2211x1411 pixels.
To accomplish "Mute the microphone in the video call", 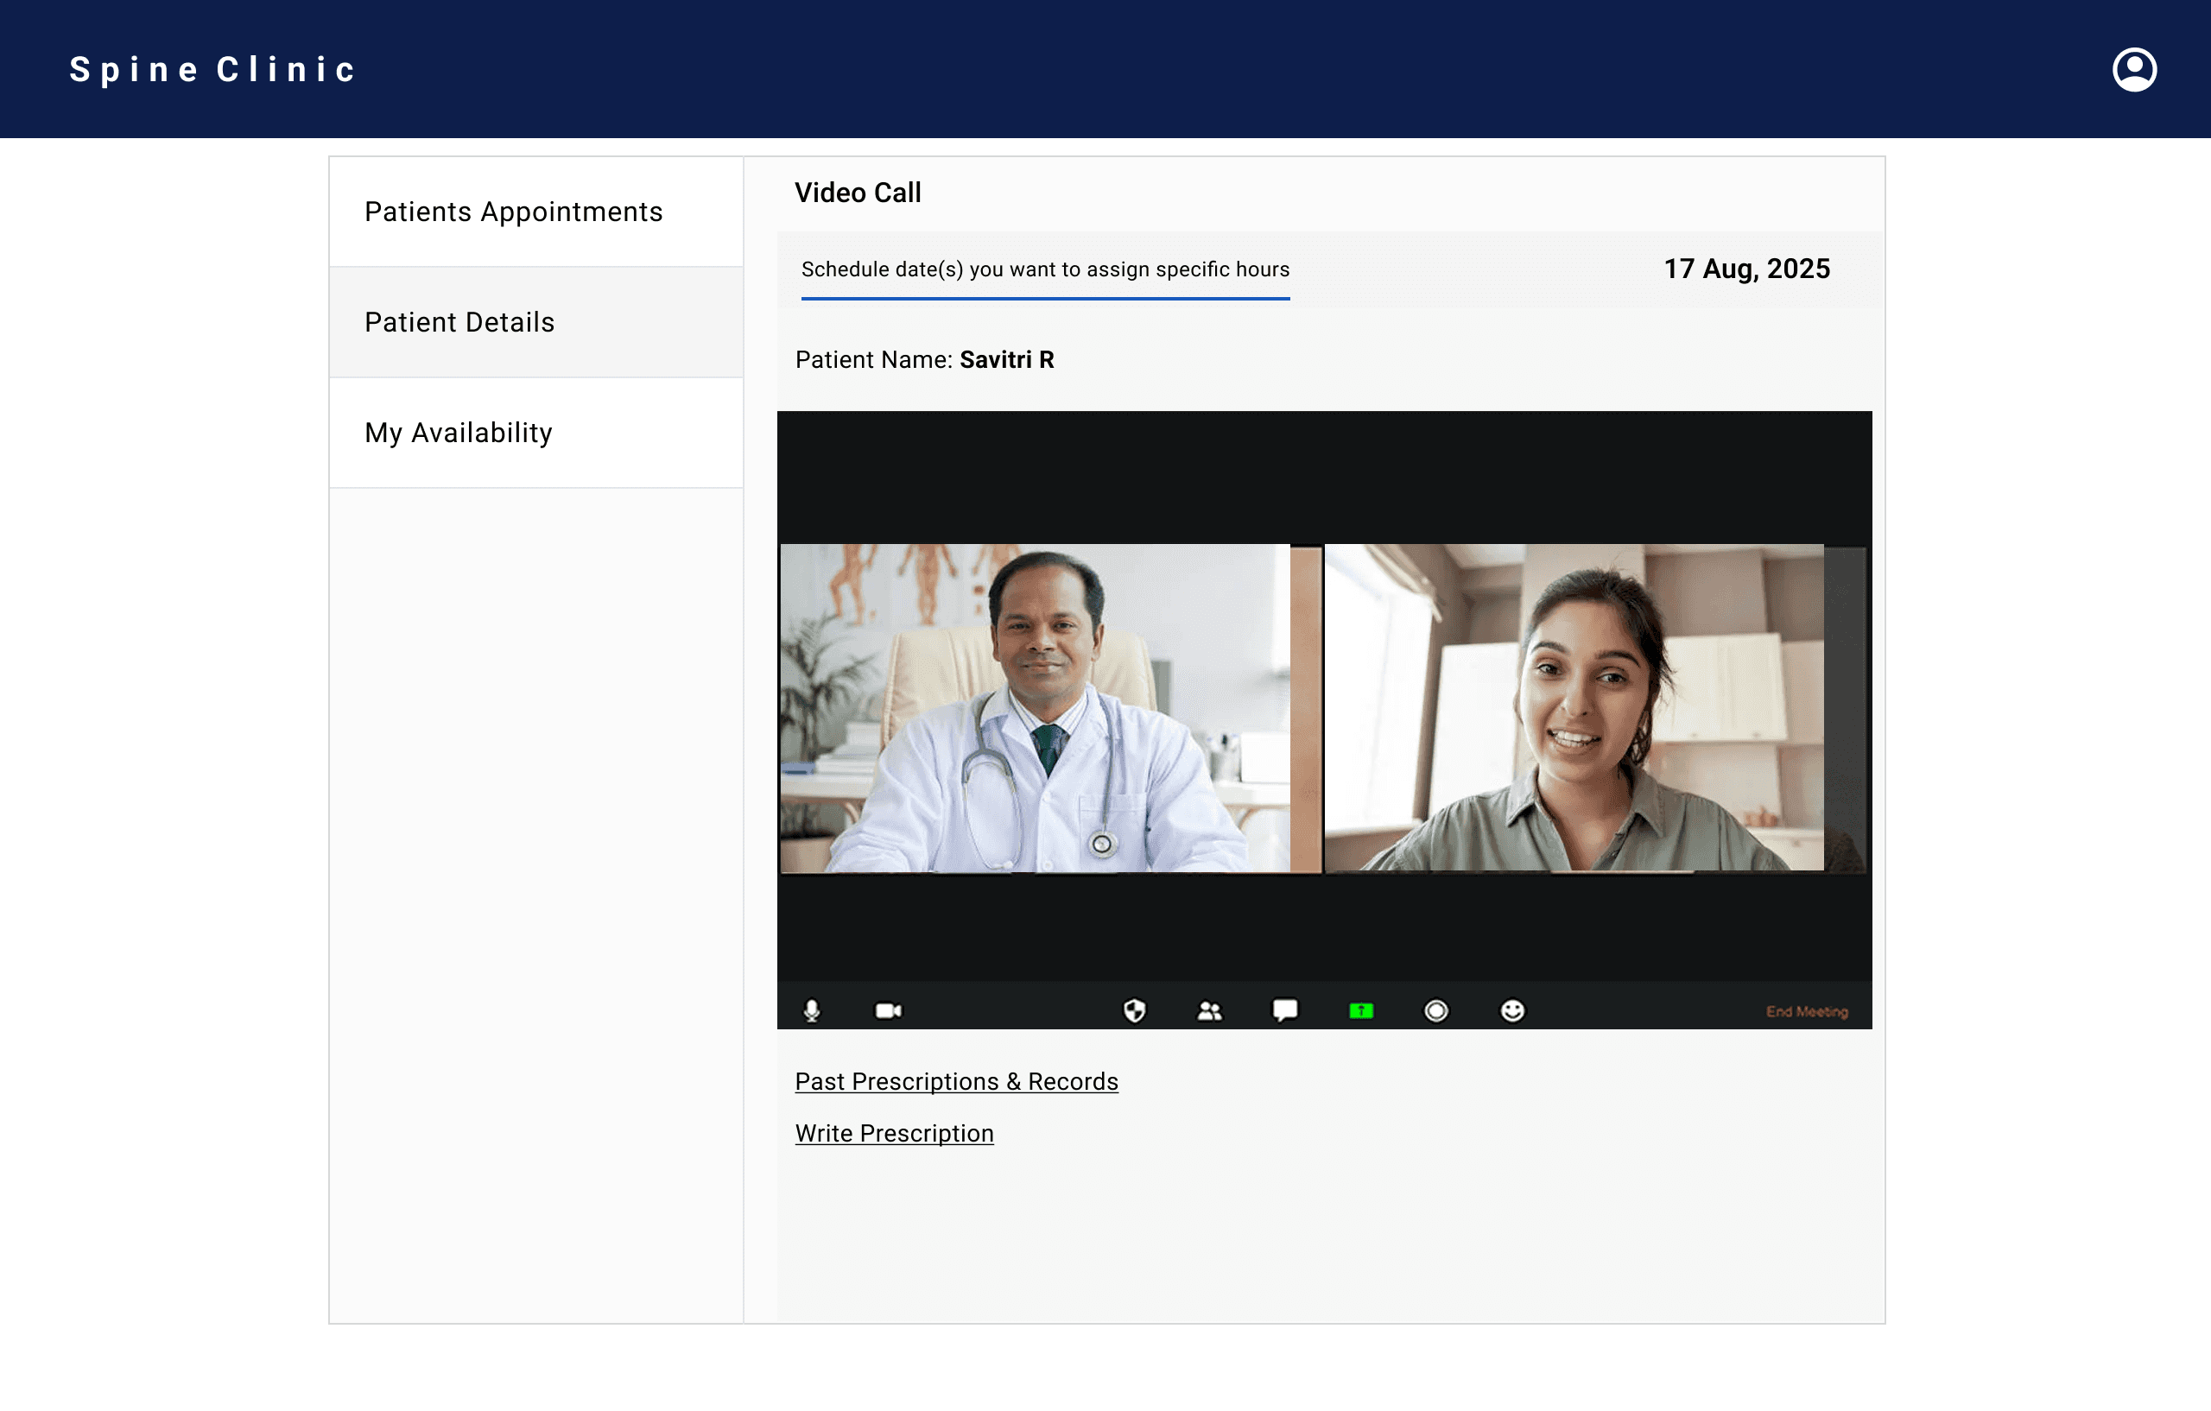I will [x=812, y=1010].
